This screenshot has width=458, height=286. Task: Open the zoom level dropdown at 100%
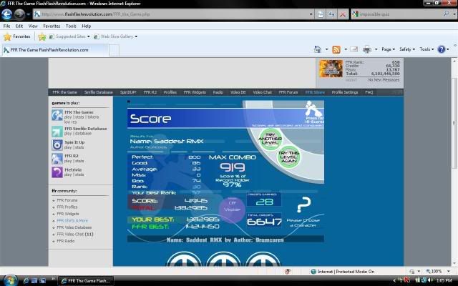436,272
